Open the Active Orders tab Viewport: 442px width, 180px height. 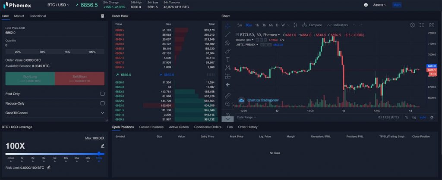[179, 127]
